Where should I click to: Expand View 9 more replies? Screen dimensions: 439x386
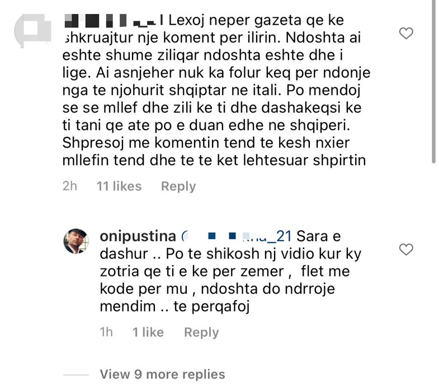pyautogui.click(x=162, y=374)
